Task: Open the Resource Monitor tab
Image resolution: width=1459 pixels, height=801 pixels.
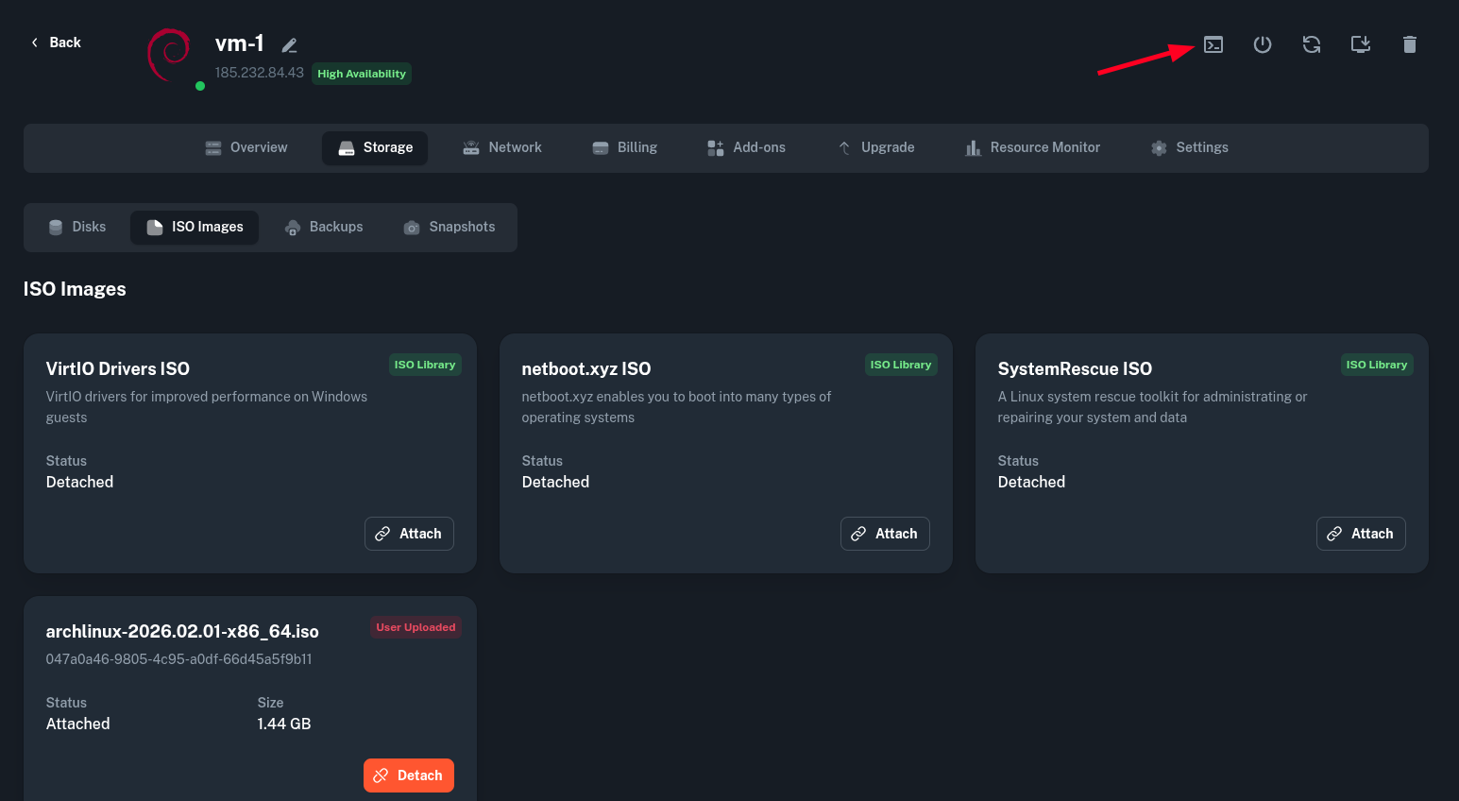Action: 1032,147
